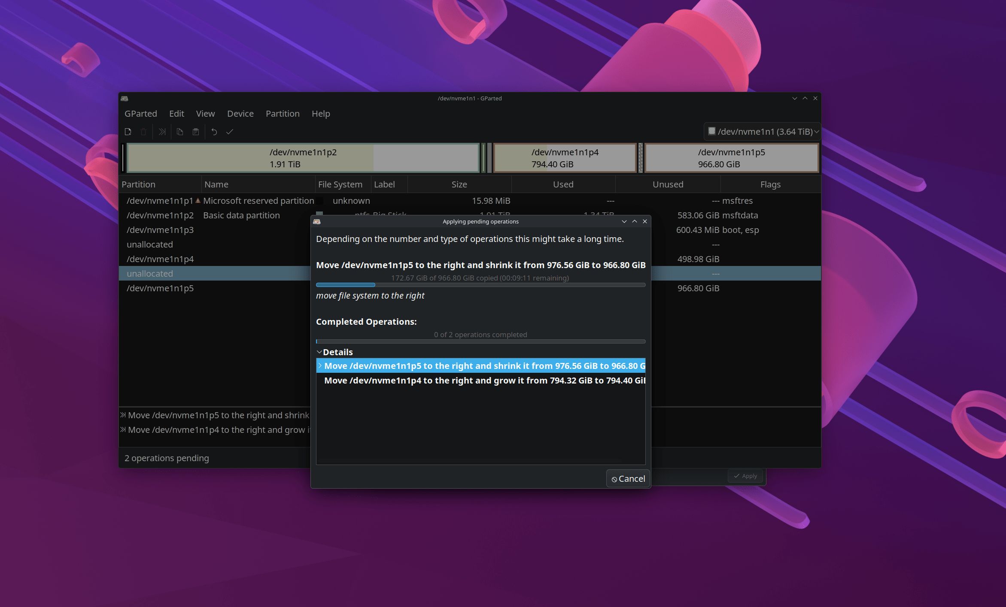Click the Delete partition trash icon
The image size is (1006, 607).
[143, 132]
